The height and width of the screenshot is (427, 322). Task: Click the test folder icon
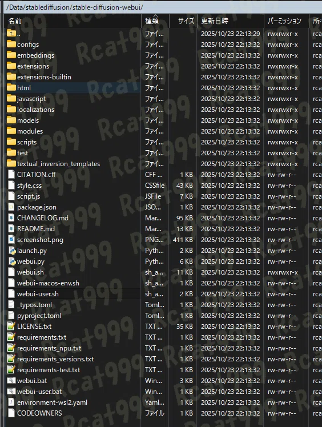(x=11, y=153)
